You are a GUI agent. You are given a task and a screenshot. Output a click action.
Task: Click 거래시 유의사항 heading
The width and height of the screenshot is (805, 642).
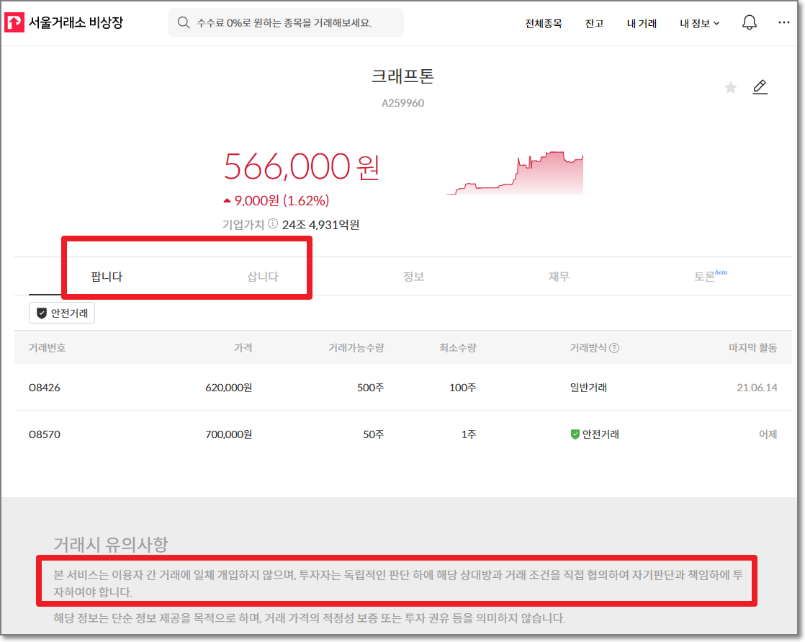111,545
